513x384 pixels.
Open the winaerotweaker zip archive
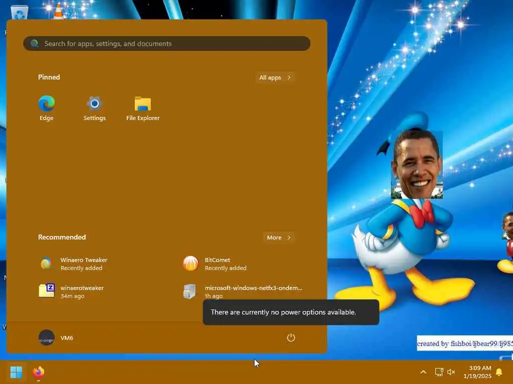tap(71, 291)
